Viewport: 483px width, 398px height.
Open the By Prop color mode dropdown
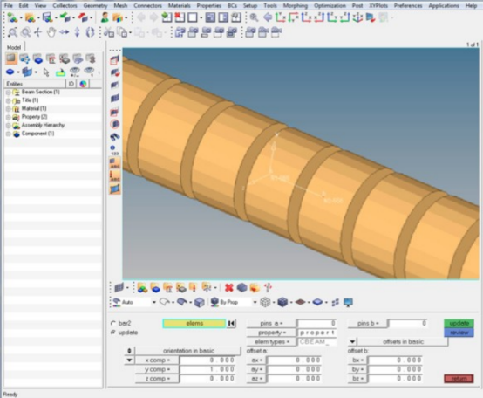pyautogui.click(x=255, y=303)
